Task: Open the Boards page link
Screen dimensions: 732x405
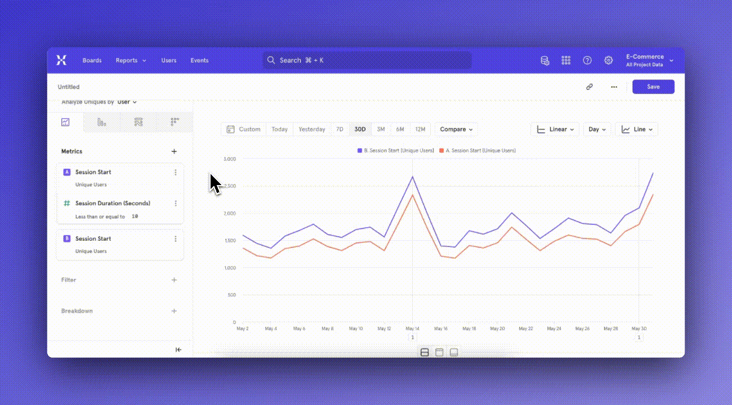Action: (x=92, y=60)
